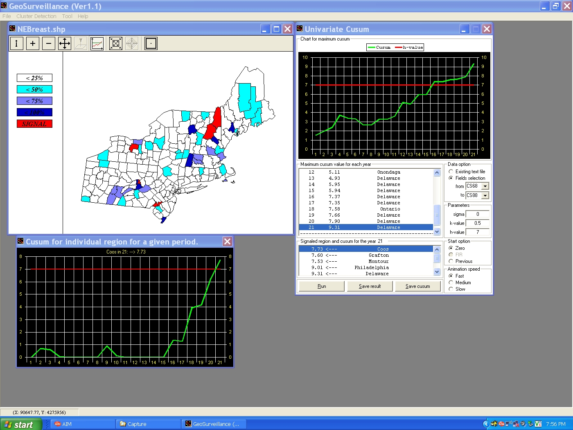Open the cusum chart tool icon
Image resolution: width=573 pixels, height=430 pixels.
(x=97, y=43)
